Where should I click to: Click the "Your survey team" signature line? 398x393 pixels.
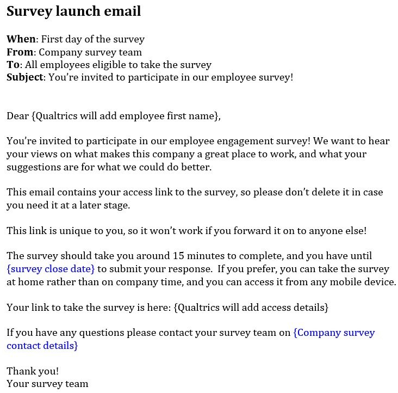coord(47,384)
